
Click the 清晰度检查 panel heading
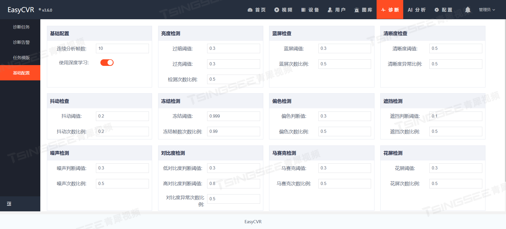[x=395, y=33]
